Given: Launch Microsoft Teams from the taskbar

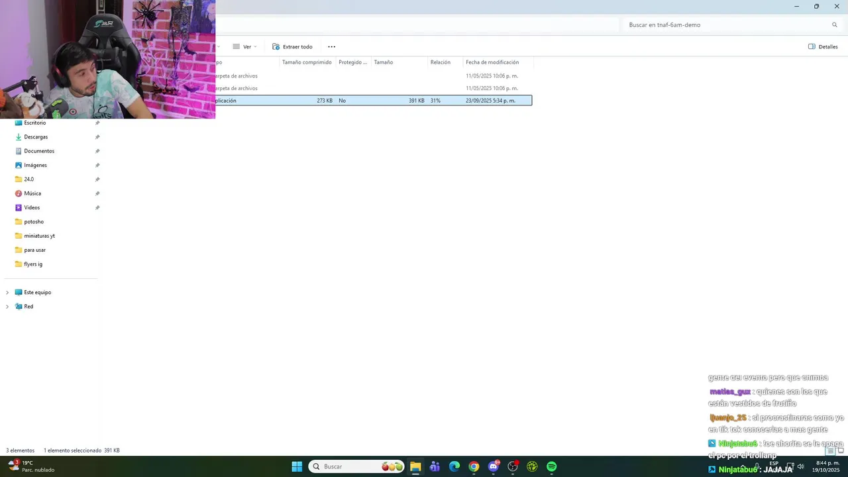Looking at the screenshot, I should click(435, 466).
